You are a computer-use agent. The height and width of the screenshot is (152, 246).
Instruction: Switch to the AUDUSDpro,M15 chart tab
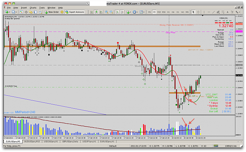point(32,141)
